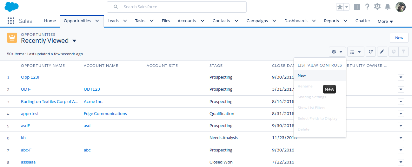Image resolution: width=412 pixels, height=167 pixels.
Task: Open the Setup gear icon in header
Action: (x=377, y=7)
